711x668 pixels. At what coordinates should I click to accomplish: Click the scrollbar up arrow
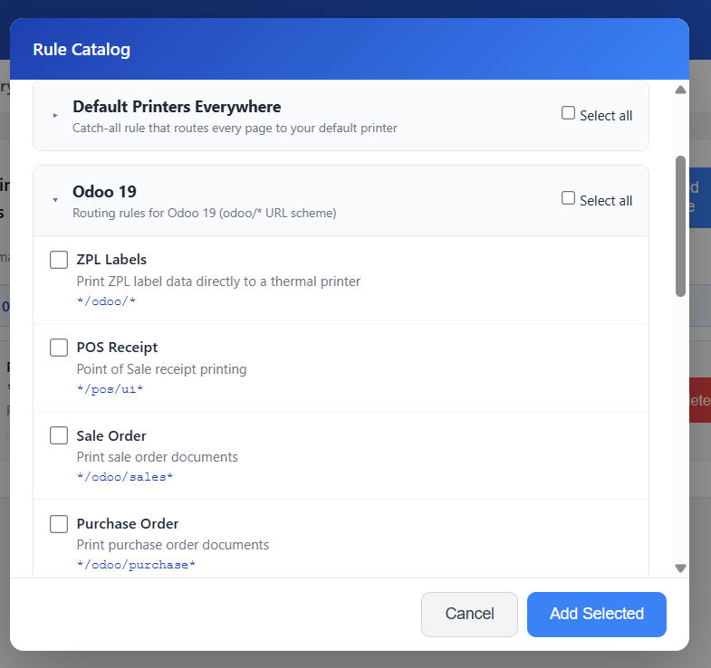[680, 90]
